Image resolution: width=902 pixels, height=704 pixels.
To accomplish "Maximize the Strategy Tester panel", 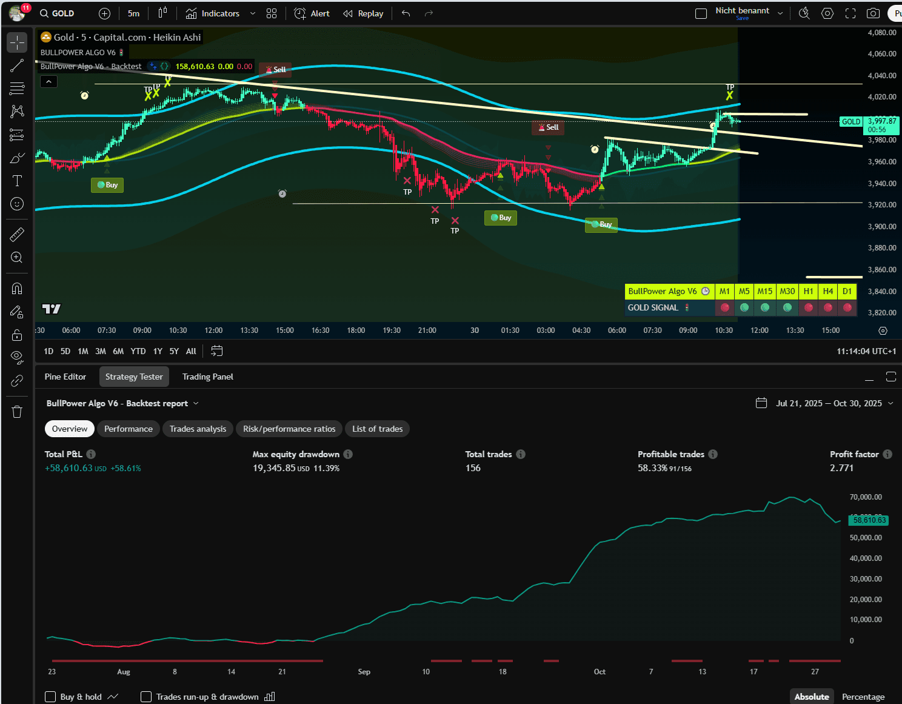I will [x=891, y=377].
